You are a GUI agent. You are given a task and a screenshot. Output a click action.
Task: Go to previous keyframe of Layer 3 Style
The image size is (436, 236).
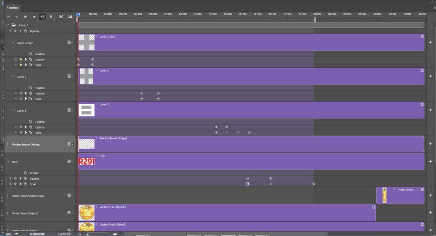point(16,133)
